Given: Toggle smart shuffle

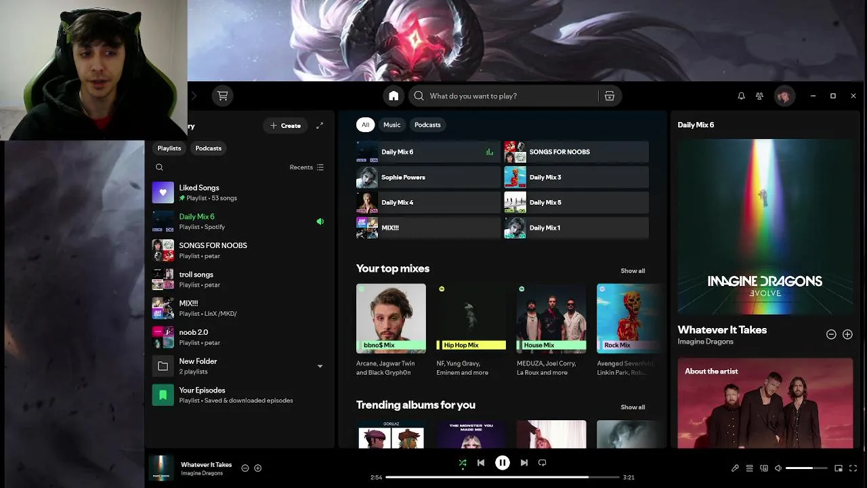Looking at the screenshot, I should tap(462, 463).
